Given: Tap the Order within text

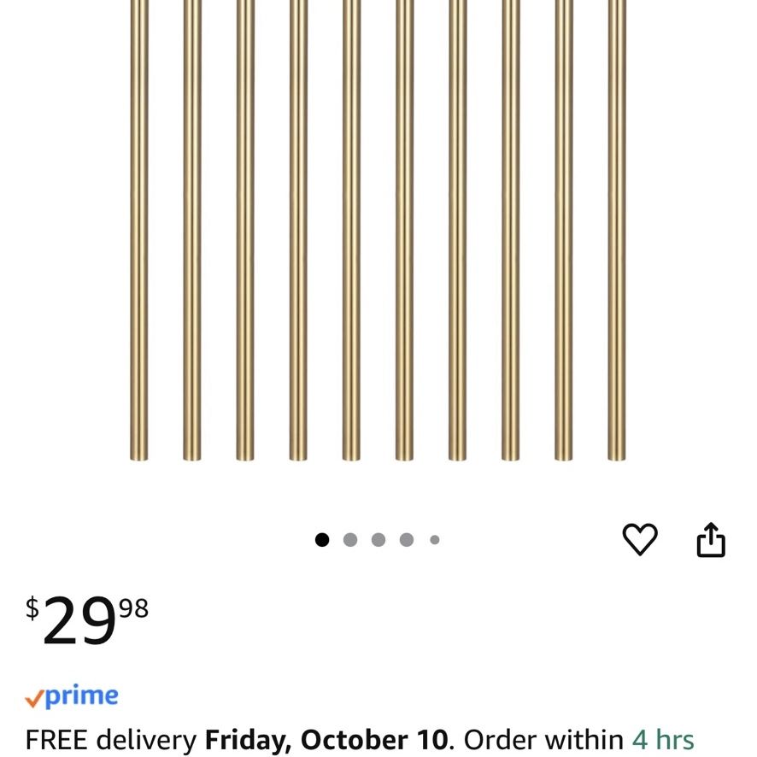Looking at the screenshot, I should pyautogui.click(x=543, y=739).
